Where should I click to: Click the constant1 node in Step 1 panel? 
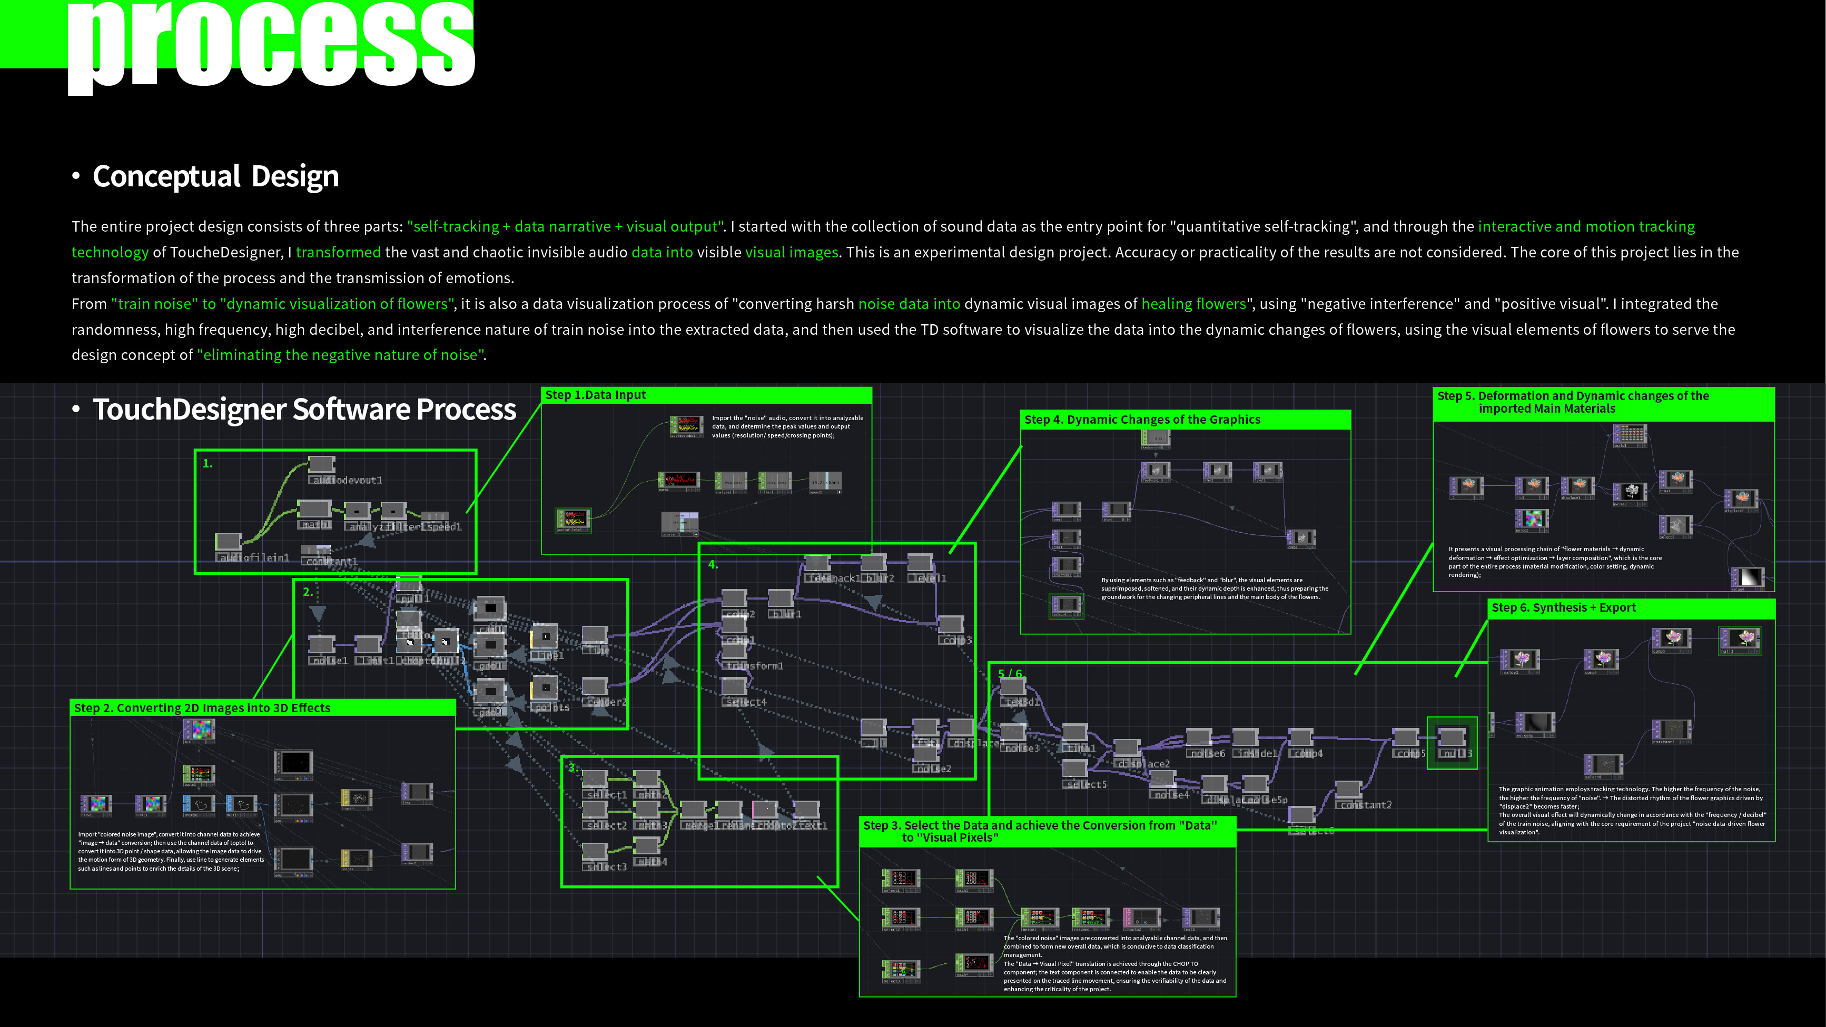click(x=680, y=523)
